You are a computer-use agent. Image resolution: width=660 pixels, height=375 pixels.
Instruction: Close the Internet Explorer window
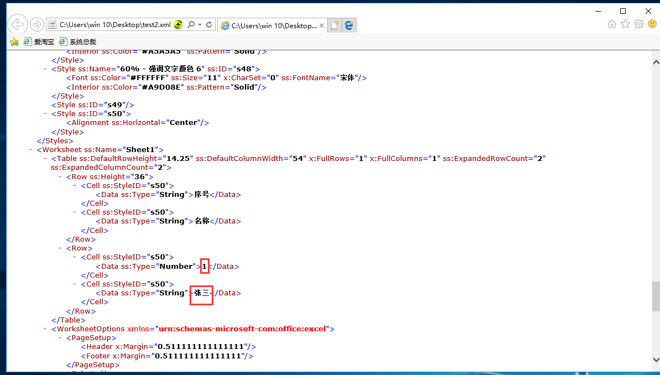648,11
